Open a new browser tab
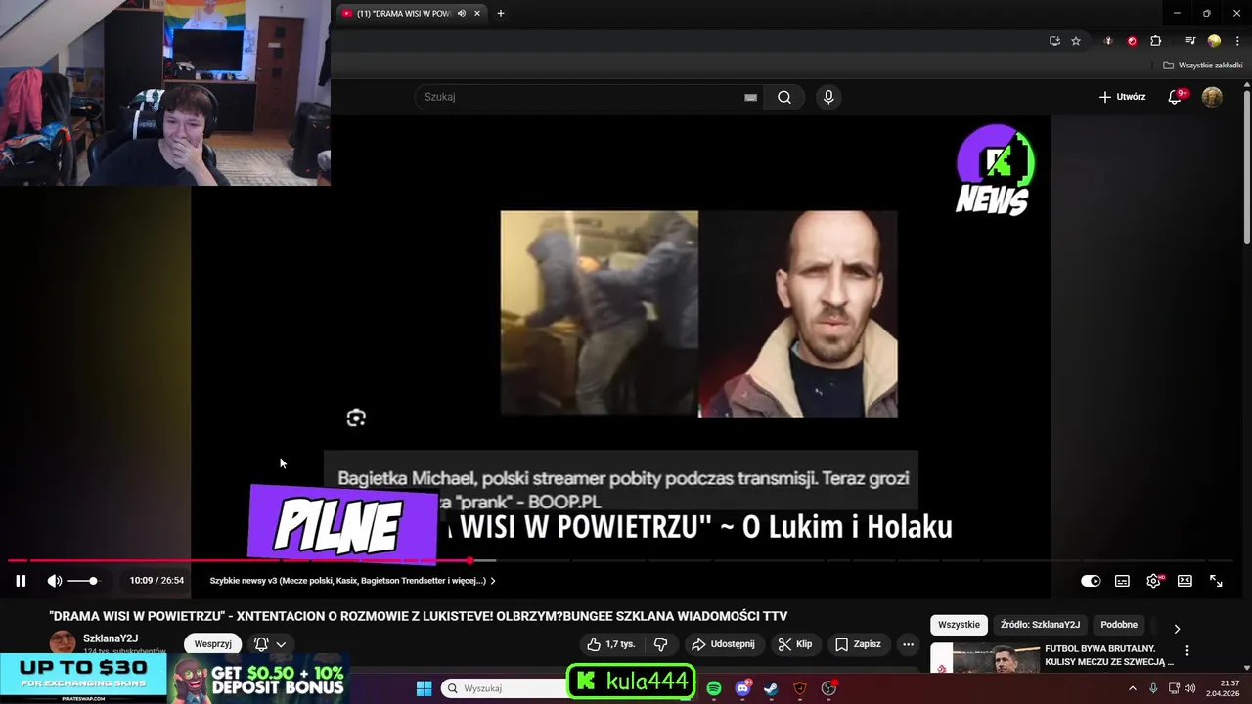Image resolution: width=1252 pixels, height=704 pixels. pyautogui.click(x=500, y=14)
